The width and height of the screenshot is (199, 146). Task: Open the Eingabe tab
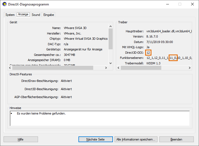(x=49, y=15)
